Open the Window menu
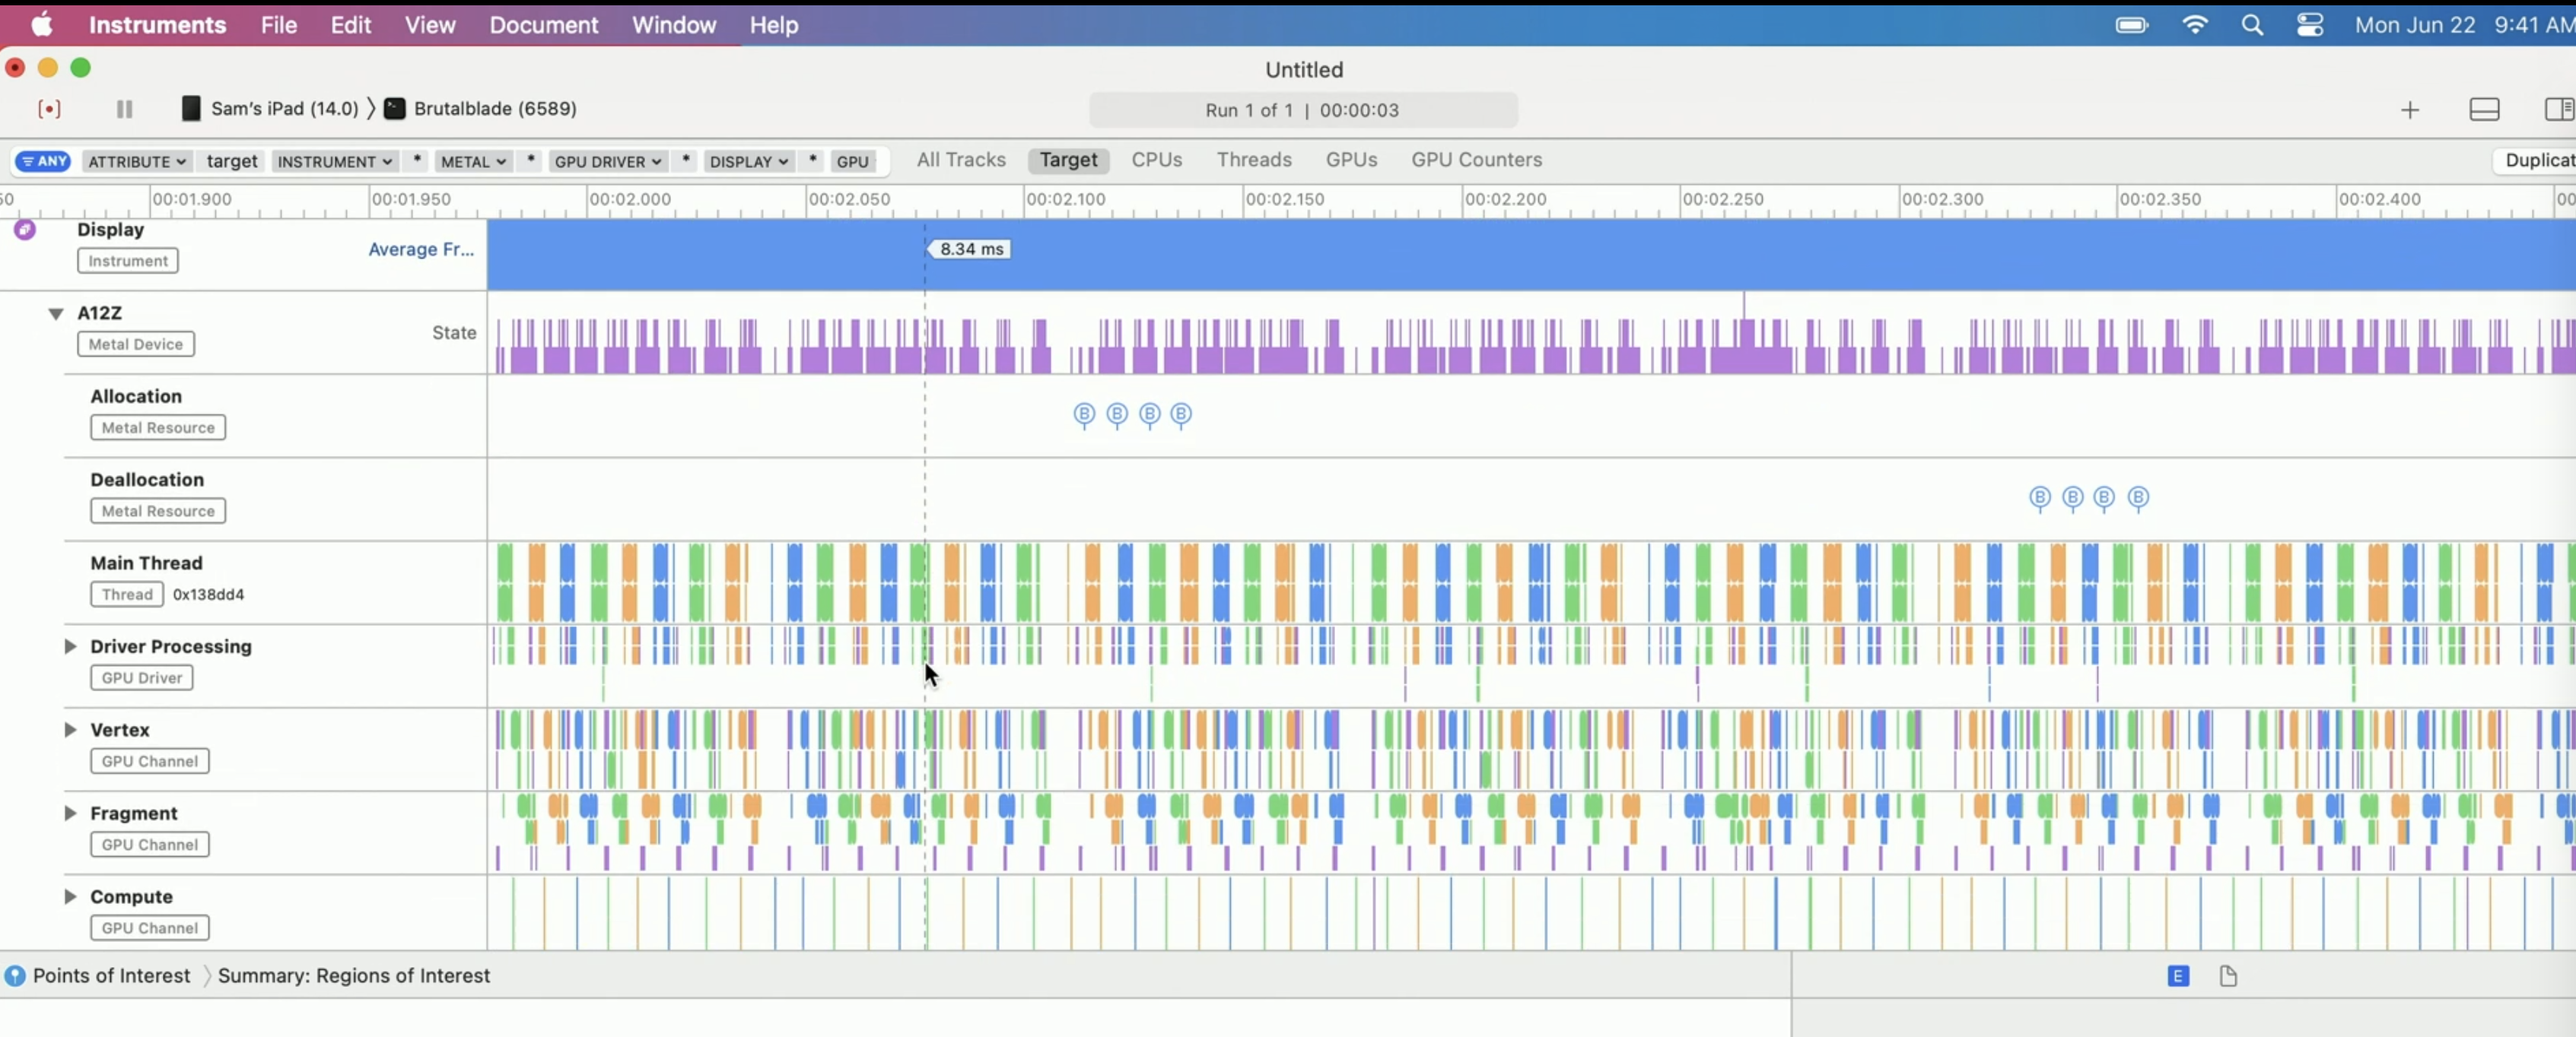This screenshot has height=1037, width=2576. click(674, 25)
